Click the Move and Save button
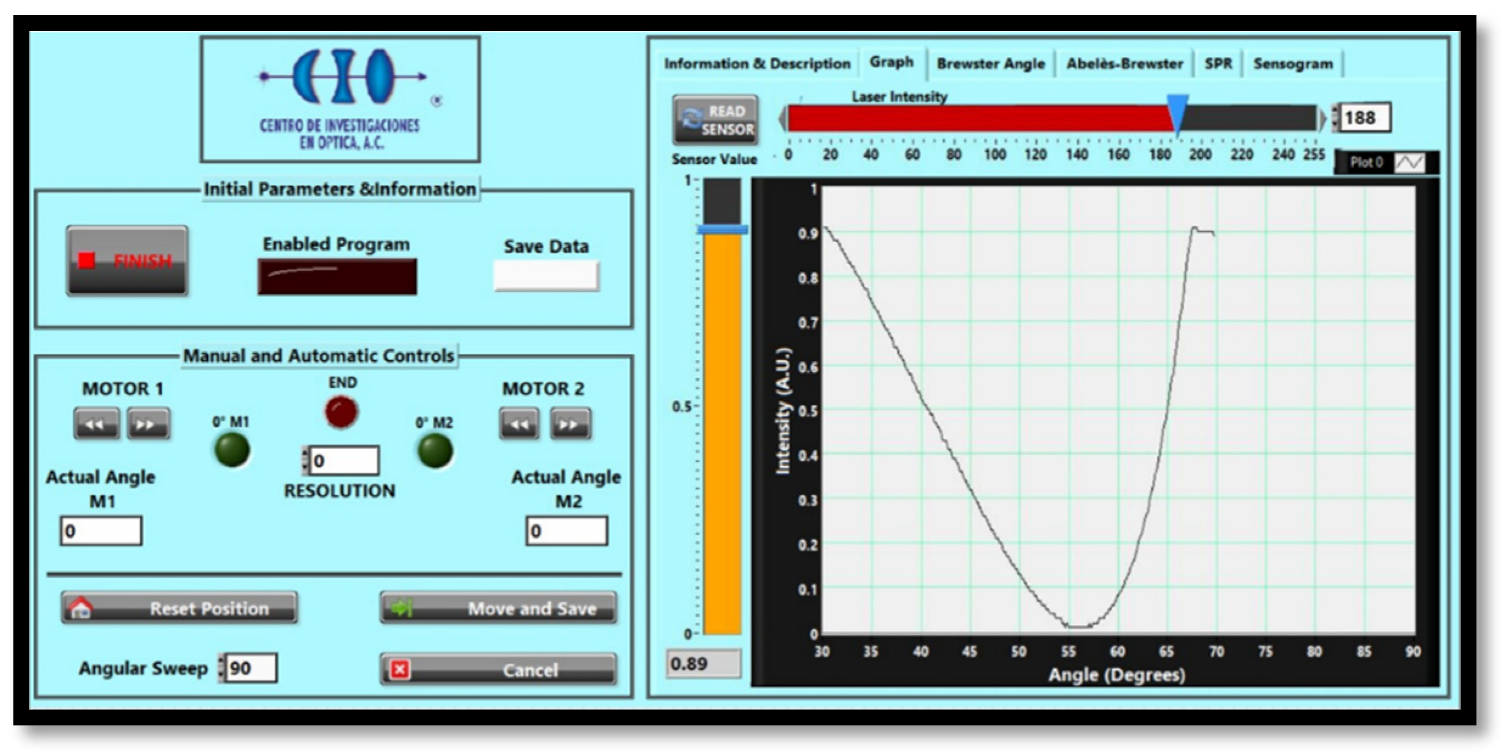 [x=498, y=608]
